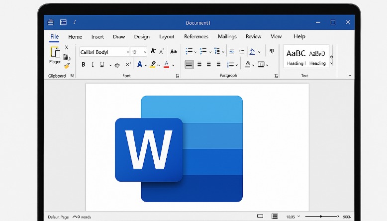387x221 pixels.
Task: Open the Calibri Body font name dropdown
Action: pos(128,52)
